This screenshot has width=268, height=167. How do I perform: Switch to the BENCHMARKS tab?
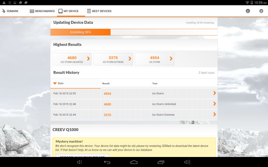[x=42, y=11]
